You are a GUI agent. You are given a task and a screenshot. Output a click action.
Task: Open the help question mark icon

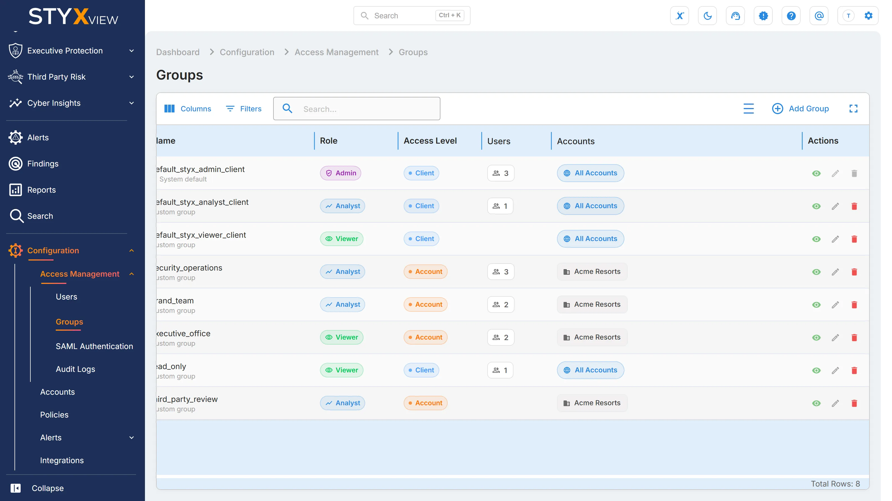point(791,16)
